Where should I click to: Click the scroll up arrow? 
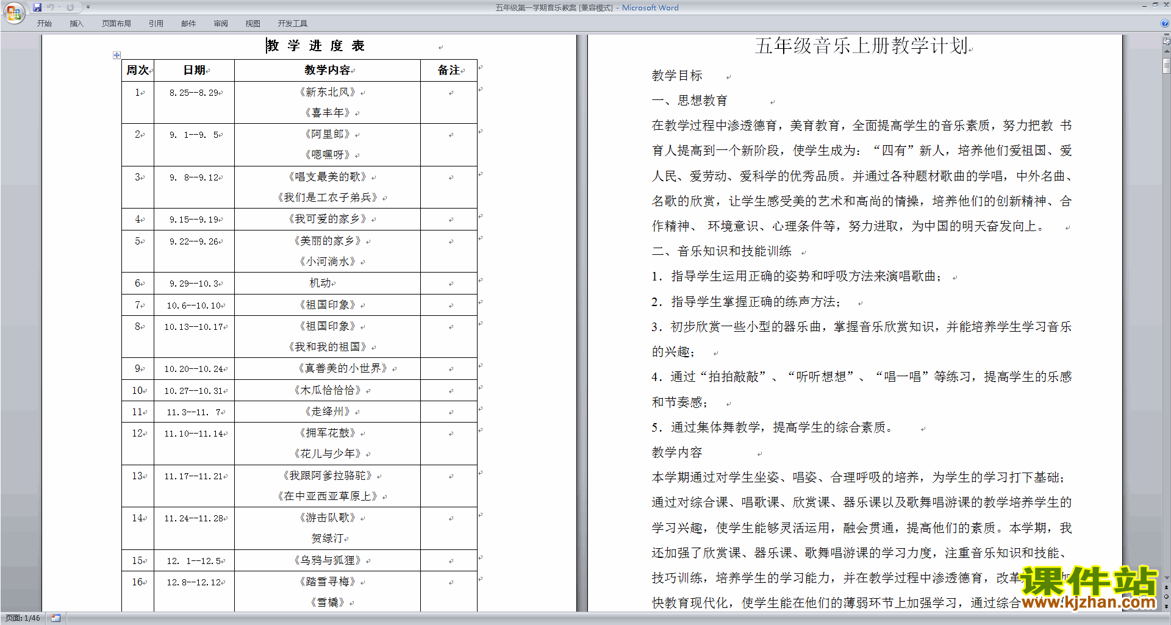pyautogui.click(x=1167, y=51)
